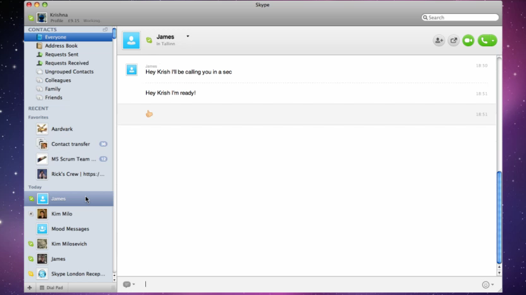Viewport: 526px width, 295px height.
Task: Click the share/send file icon
Action: 454,41
